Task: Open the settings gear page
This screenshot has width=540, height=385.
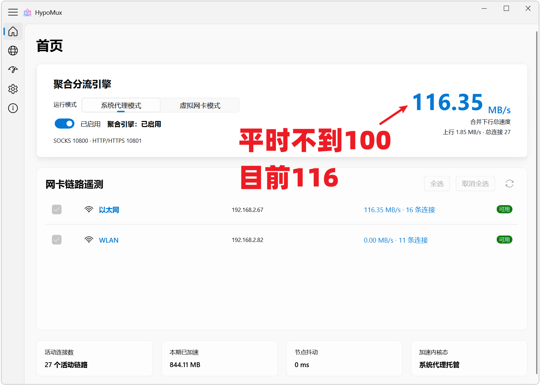Action: 13,89
